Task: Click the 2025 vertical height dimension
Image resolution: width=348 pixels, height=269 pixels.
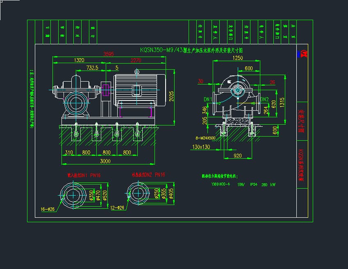Action: (x=171, y=98)
